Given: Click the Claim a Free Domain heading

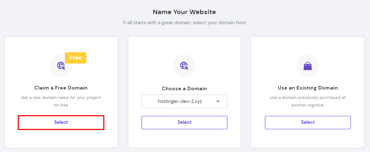Looking at the screenshot, I should click(61, 88).
